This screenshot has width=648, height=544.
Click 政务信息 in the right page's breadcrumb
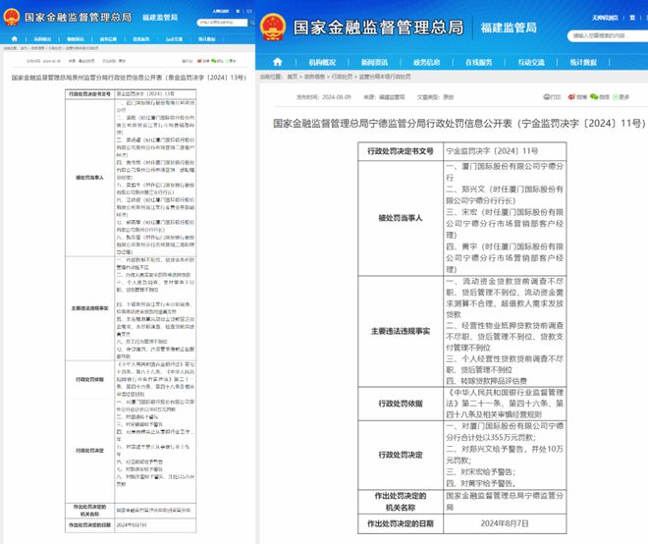coord(314,77)
